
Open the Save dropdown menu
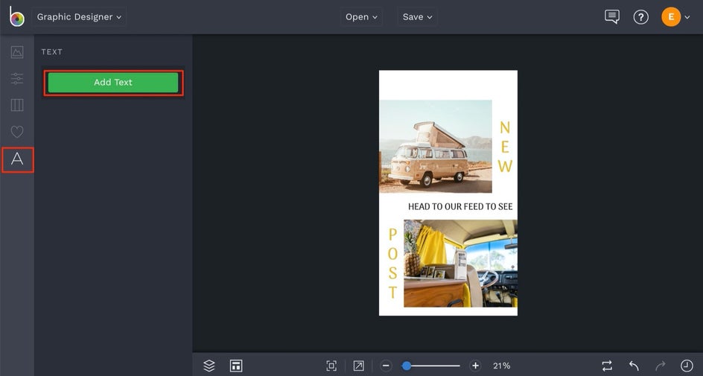coord(417,17)
